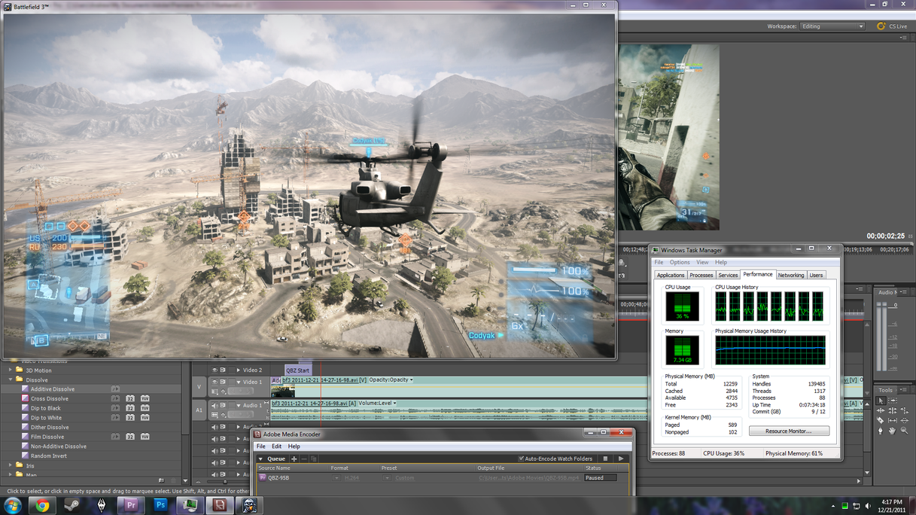This screenshot has width=916, height=515.
Task: Switch to Battlefield 3 in the taskbar
Action: pos(249,506)
